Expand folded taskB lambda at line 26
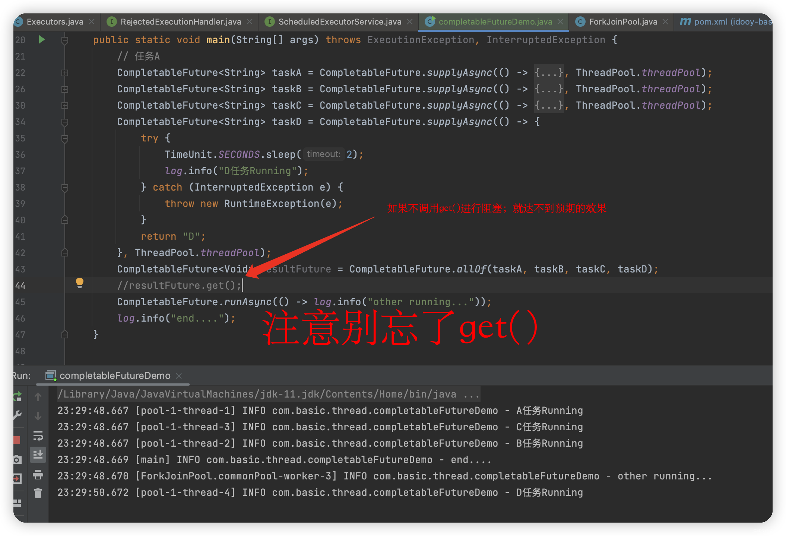Screen dimensions: 786x536 (65, 89)
